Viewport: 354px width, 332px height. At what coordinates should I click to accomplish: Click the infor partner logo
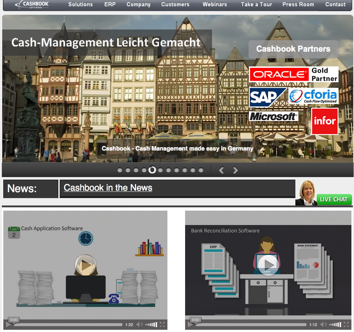point(325,121)
